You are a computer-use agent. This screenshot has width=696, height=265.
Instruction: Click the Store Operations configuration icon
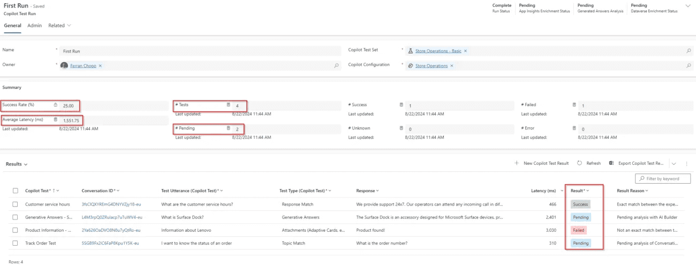click(411, 66)
